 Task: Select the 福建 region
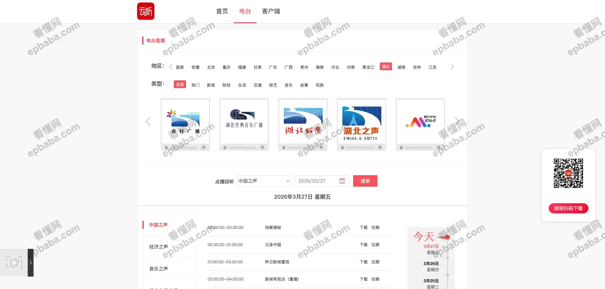tap(242, 67)
